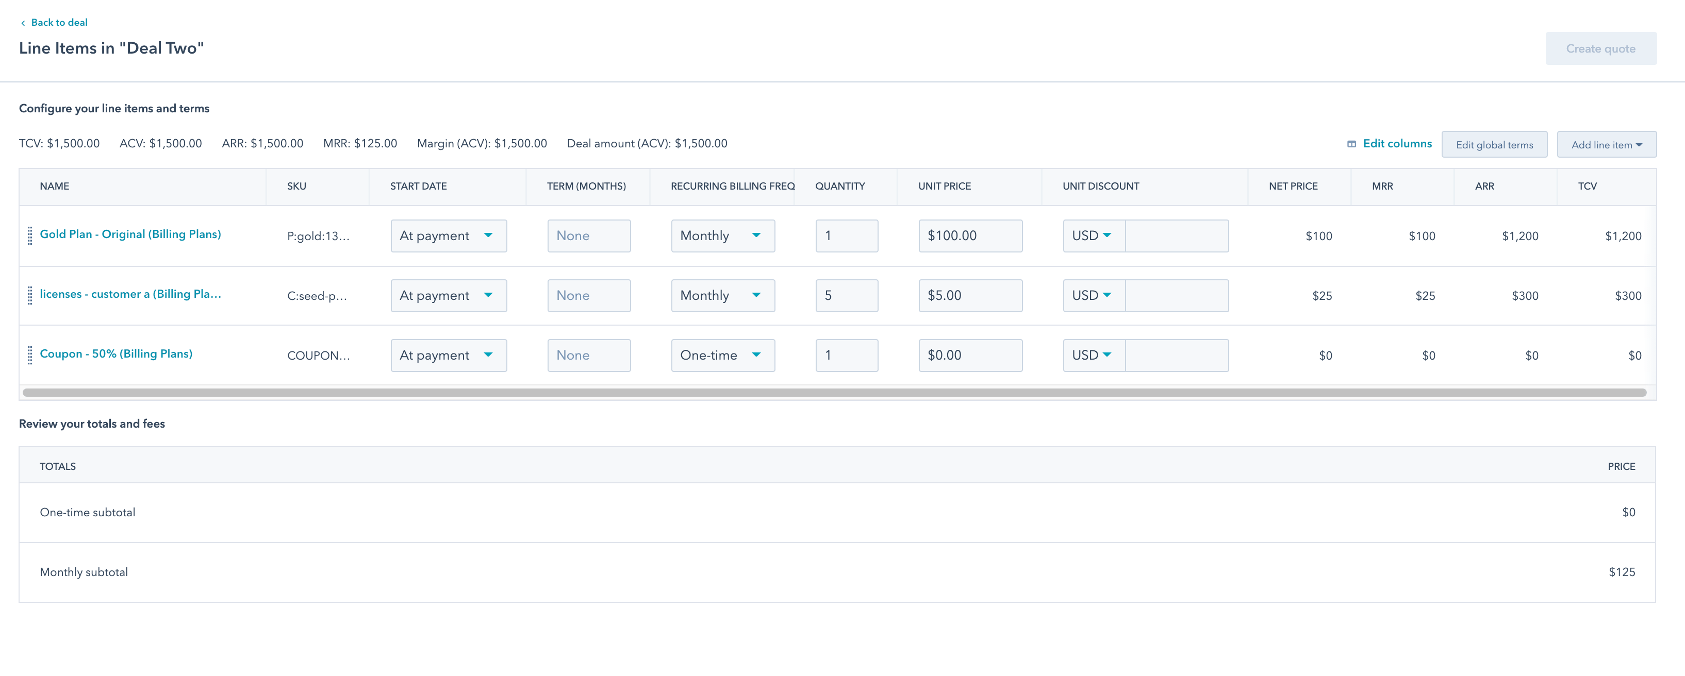Go back via Back to deal link
The image size is (1685, 676).
59,22
